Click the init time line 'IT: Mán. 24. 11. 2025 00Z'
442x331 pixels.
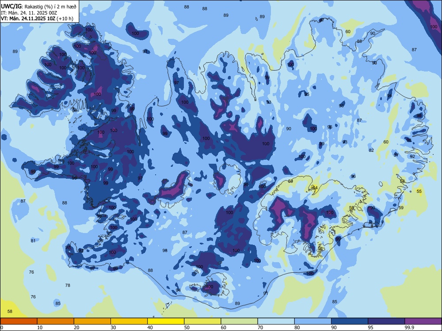point(29,13)
